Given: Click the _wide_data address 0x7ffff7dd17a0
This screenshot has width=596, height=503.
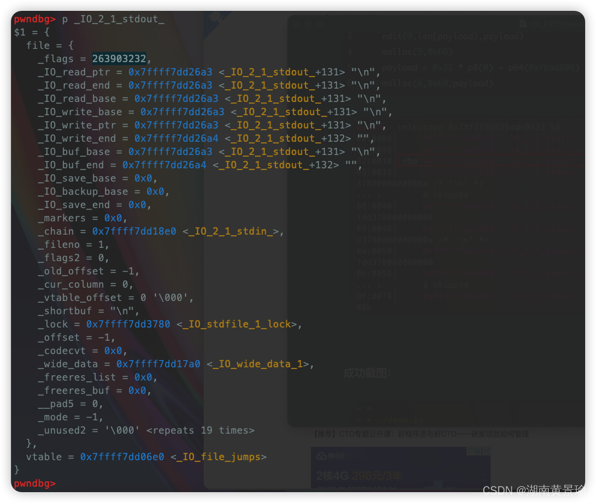Looking at the screenshot, I should (x=158, y=364).
